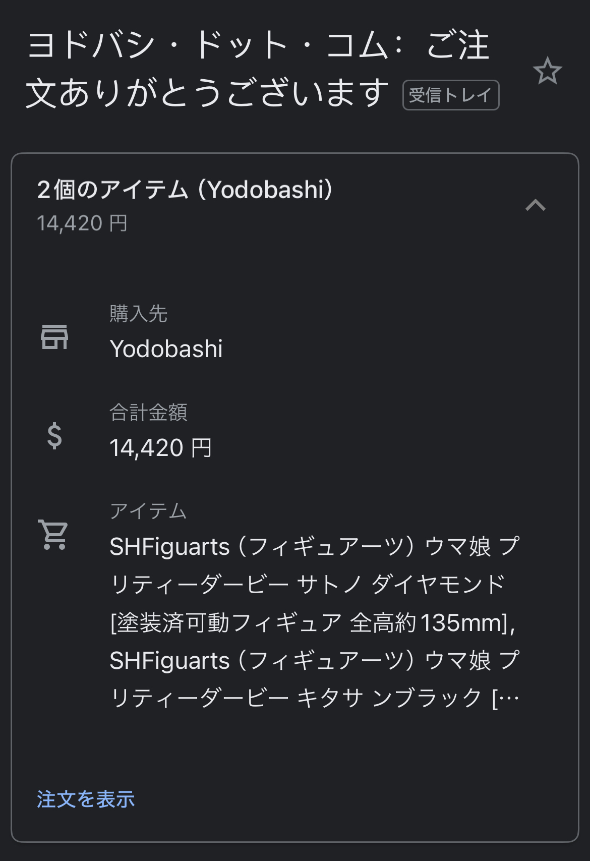Click the アイテム label
The image size is (590, 861).
pos(148,511)
